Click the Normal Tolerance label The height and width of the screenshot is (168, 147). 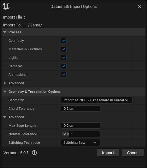23,134
